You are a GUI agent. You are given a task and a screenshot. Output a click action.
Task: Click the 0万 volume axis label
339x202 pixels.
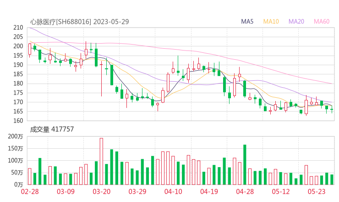click(x=19, y=185)
